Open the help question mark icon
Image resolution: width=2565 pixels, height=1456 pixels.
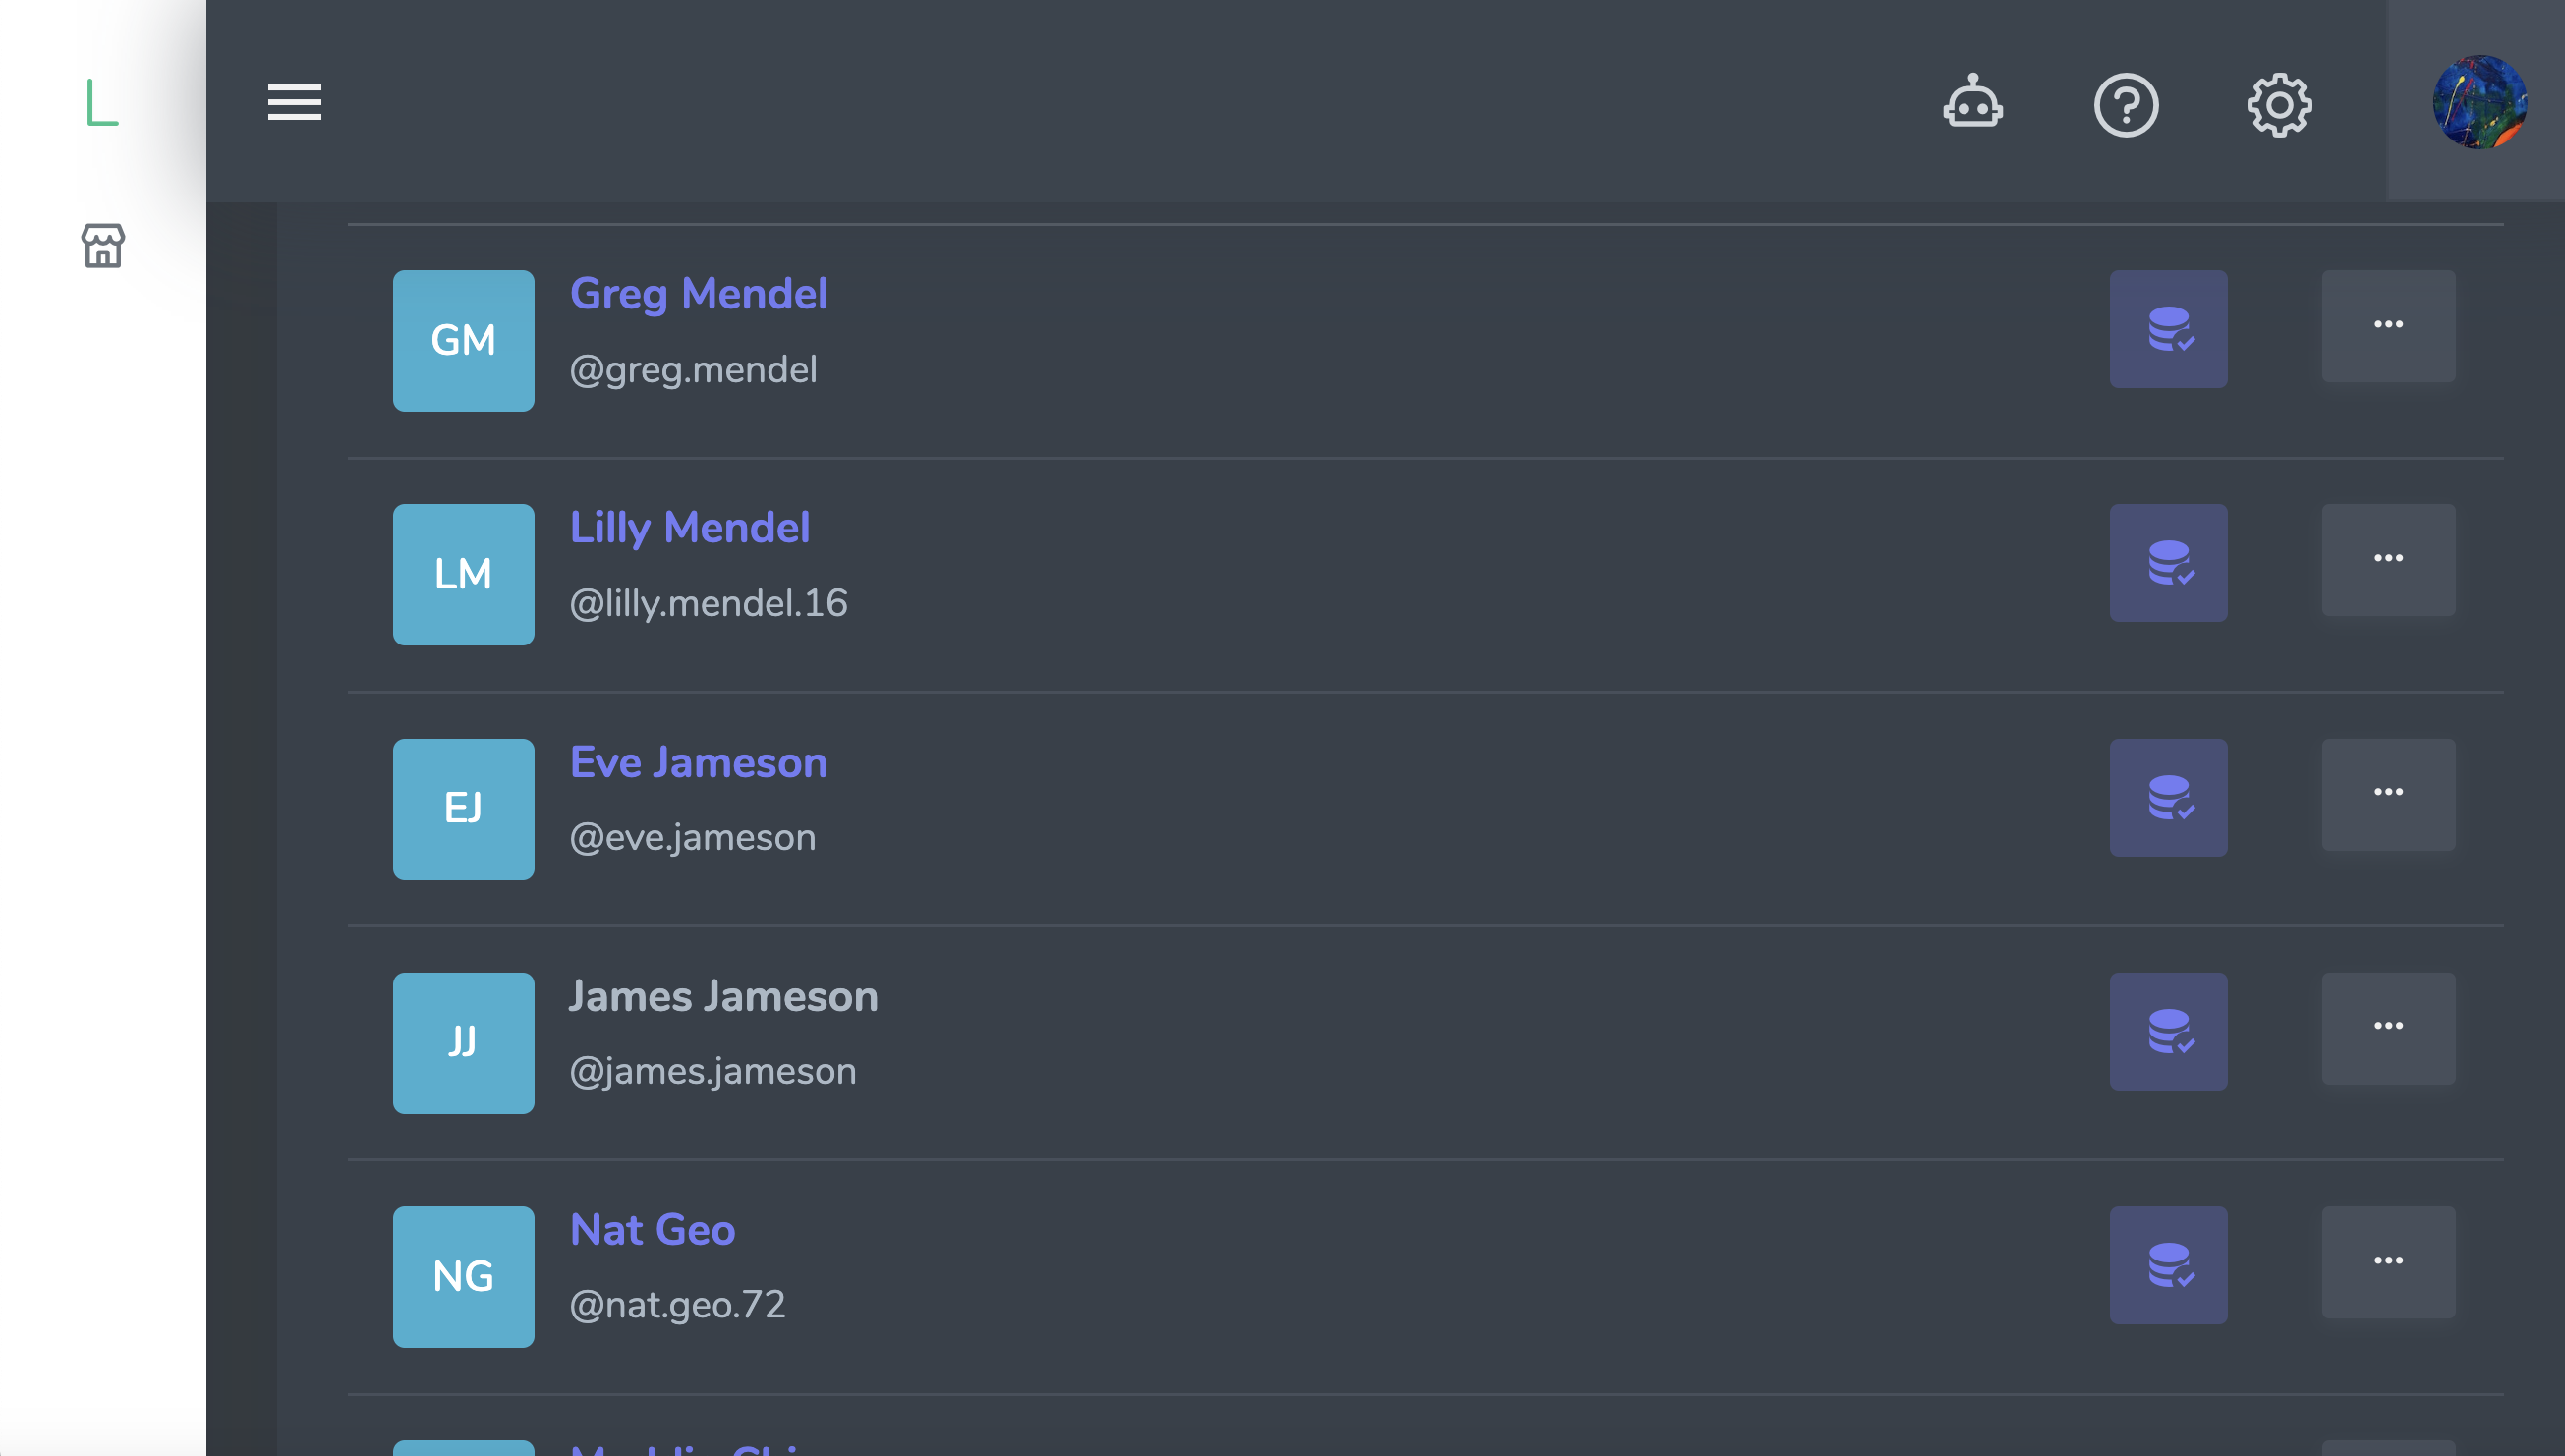2126,104
